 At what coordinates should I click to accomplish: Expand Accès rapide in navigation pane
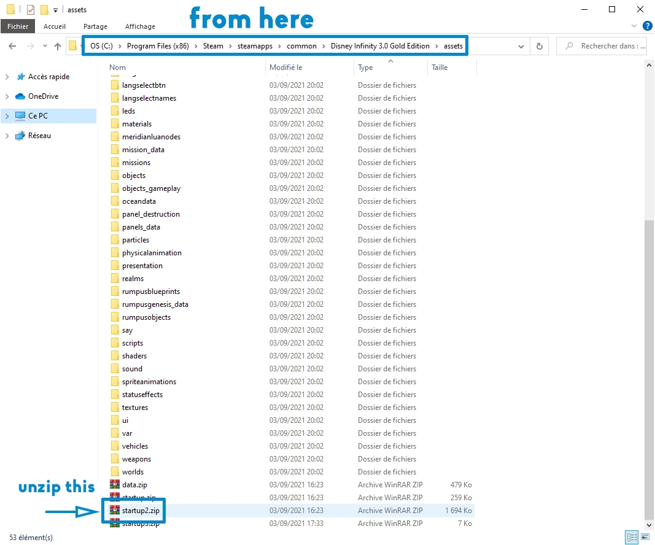coord(7,77)
